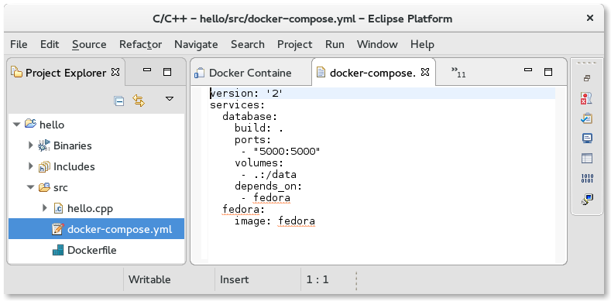The width and height of the screenshot is (611, 301).
Task: Toggle Link with Editor arrows icon
Action: point(139,101)
